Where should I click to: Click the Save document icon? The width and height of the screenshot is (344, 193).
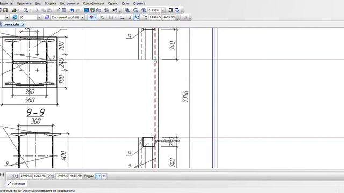click(5, 10)
